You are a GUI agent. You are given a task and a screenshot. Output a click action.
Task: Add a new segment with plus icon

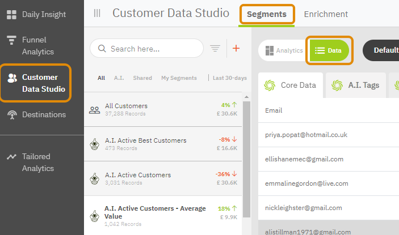coord(236,49)
